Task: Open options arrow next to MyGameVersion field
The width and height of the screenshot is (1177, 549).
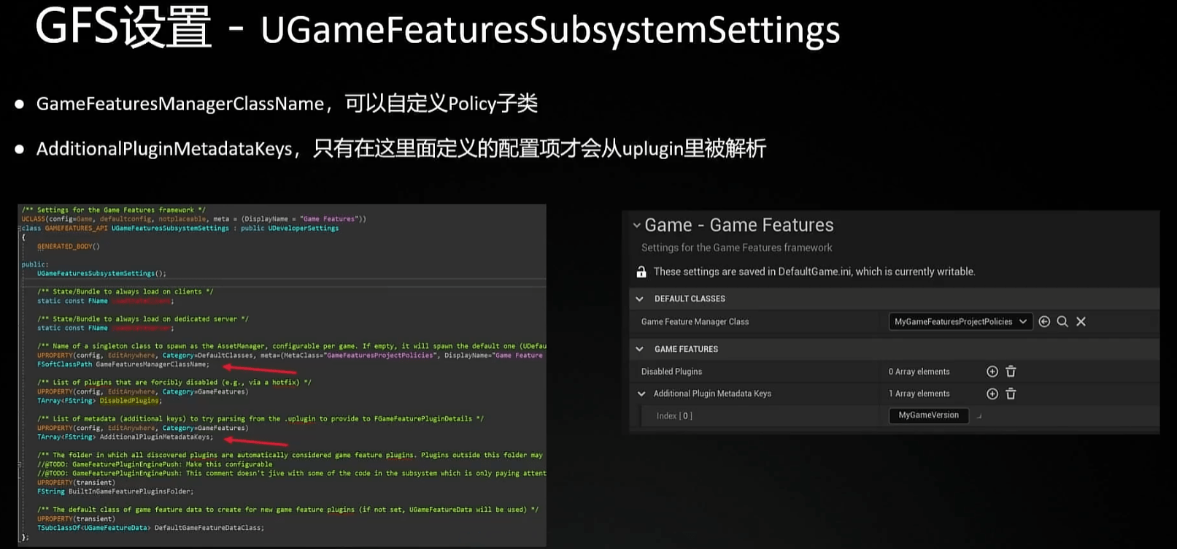Action: 979,416
